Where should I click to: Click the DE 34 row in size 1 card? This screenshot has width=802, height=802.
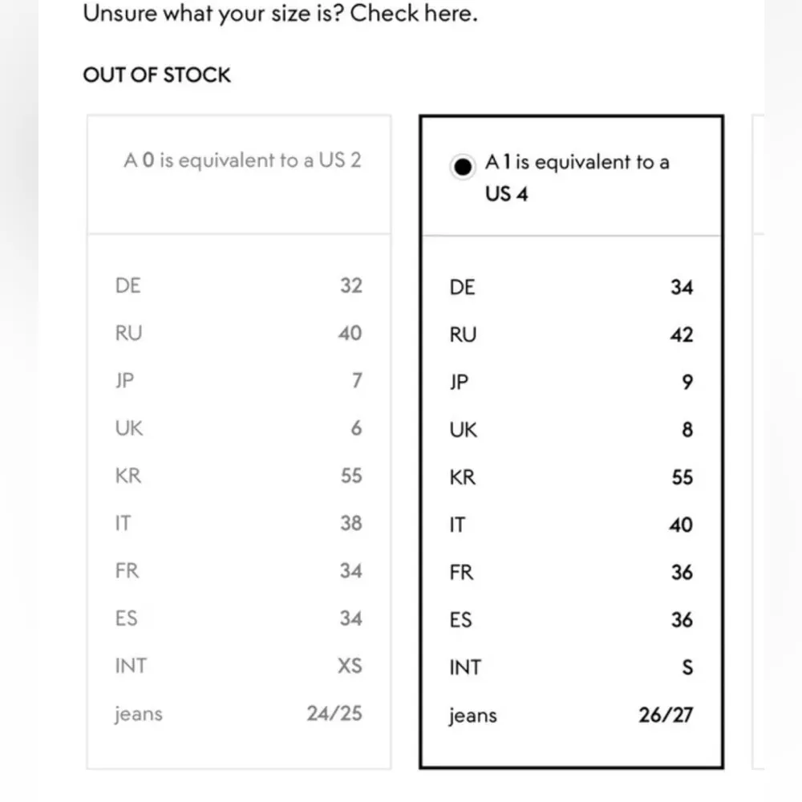click(x=571, y=287)
